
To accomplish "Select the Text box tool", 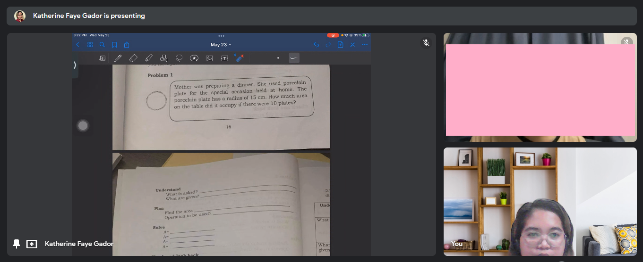I will click(x=224, y=58).
